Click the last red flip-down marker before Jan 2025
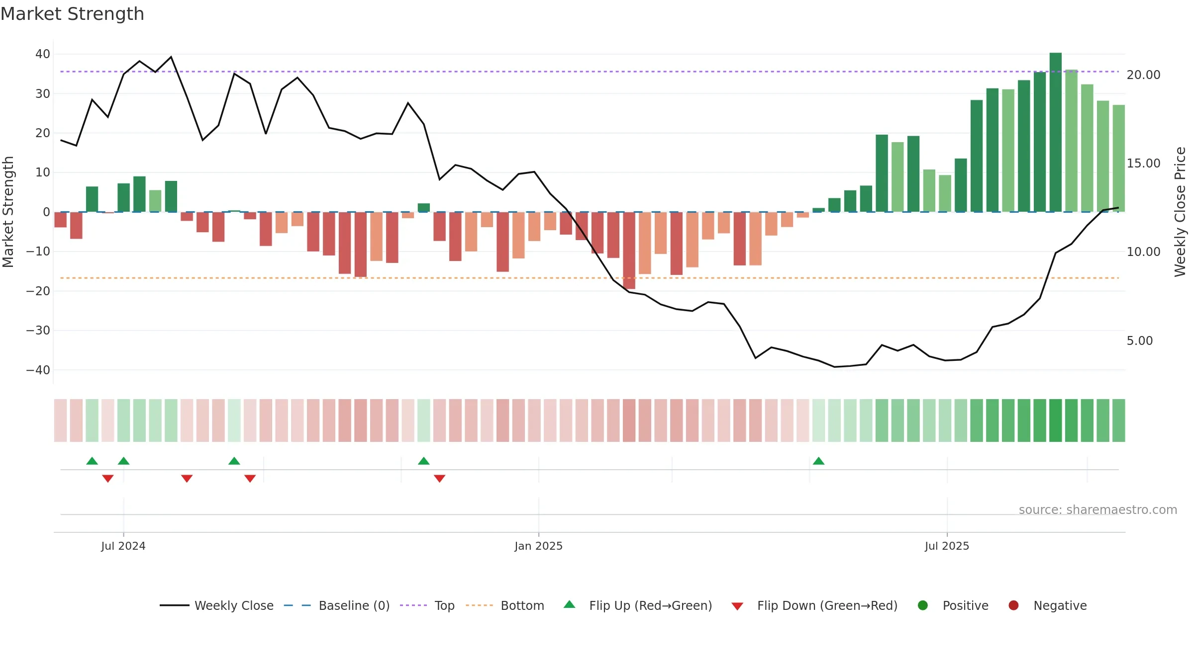The image size is (1194, 671). (x=439, y=479)
